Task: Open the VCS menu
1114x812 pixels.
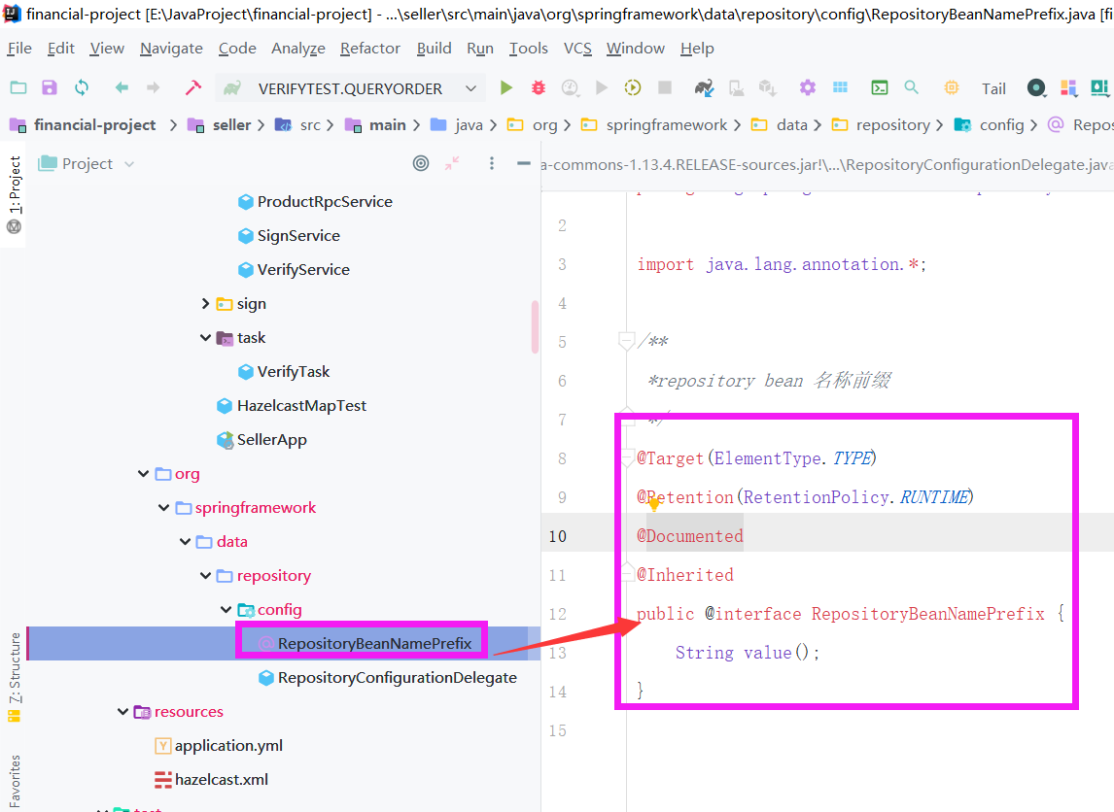Action: [577, 48]
